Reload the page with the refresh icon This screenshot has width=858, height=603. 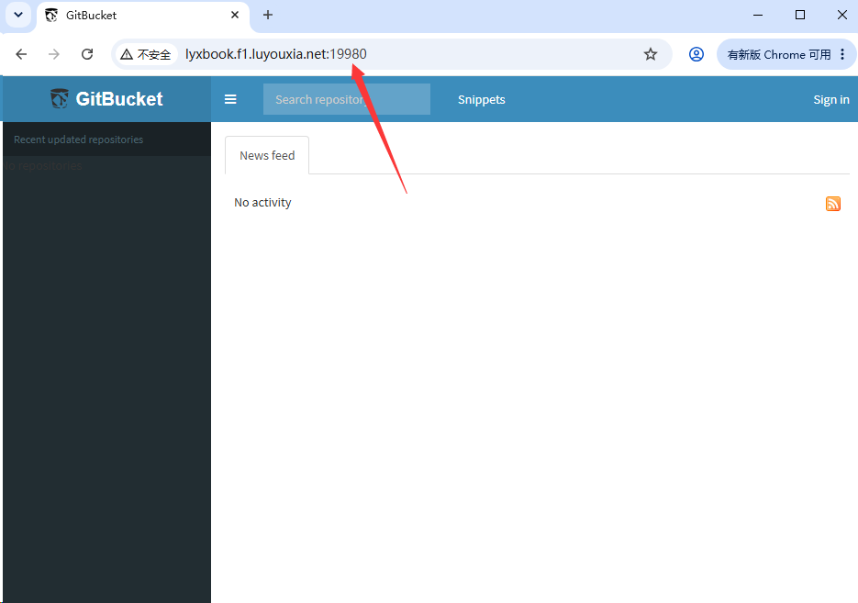click(87, 54)
